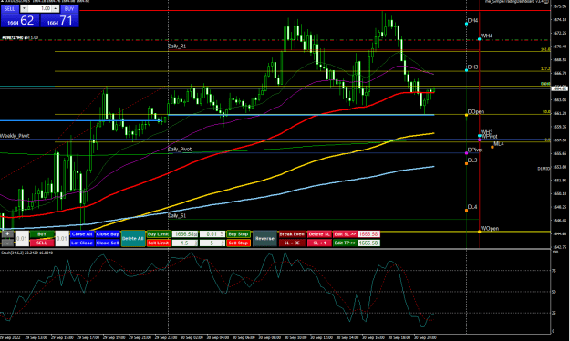Click the 1664 62 sell price tile
The width and height of the screenshot is (570, 341).
click(20, 20)
